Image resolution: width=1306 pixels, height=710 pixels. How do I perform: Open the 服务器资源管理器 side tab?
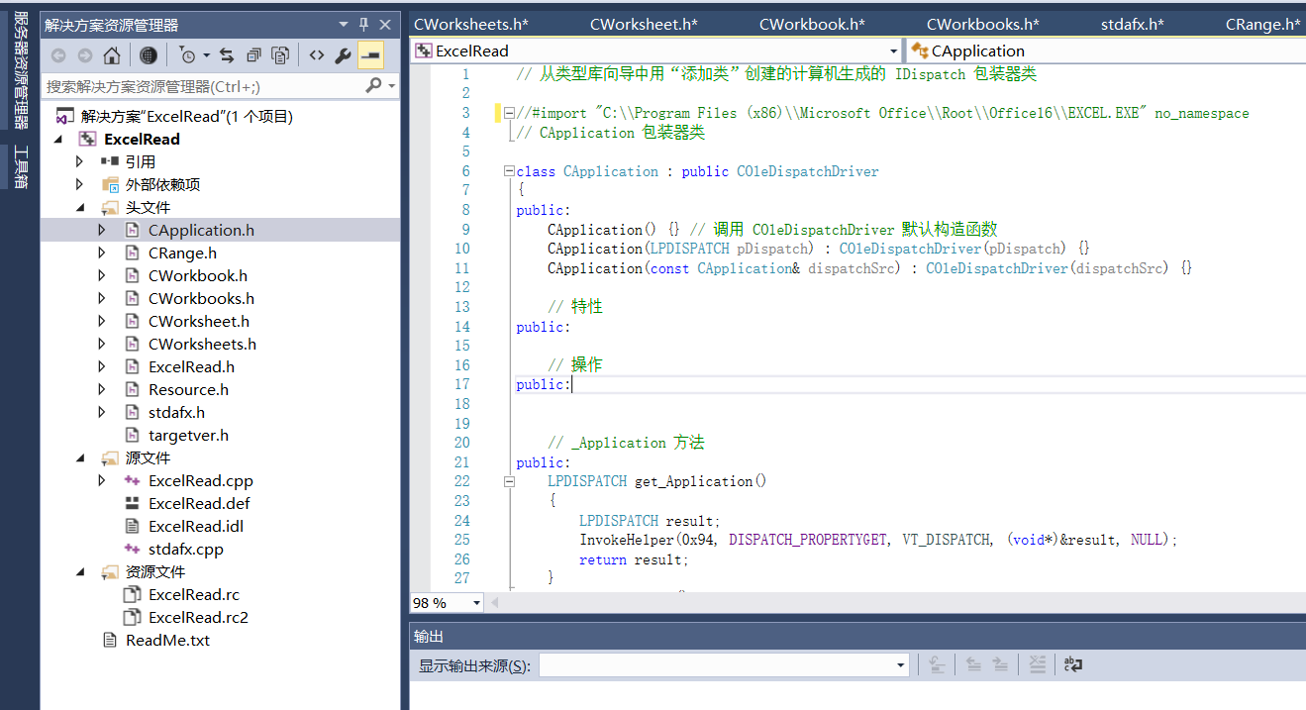[x=21, y=70]
